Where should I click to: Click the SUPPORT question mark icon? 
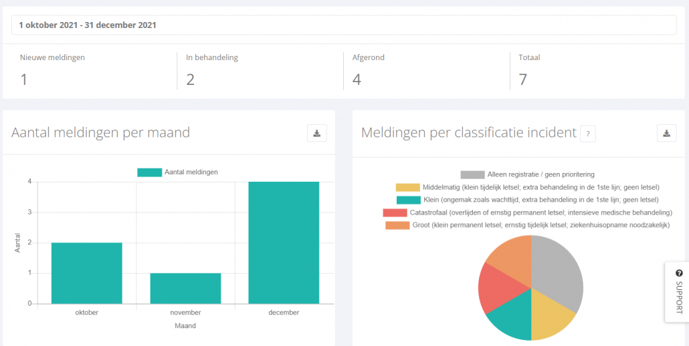pyautogui.click(x=680, y=273)
